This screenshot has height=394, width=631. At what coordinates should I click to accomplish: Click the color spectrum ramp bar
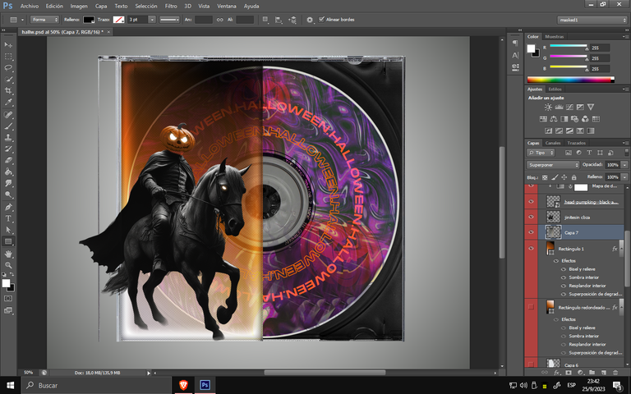coord(571,80)
